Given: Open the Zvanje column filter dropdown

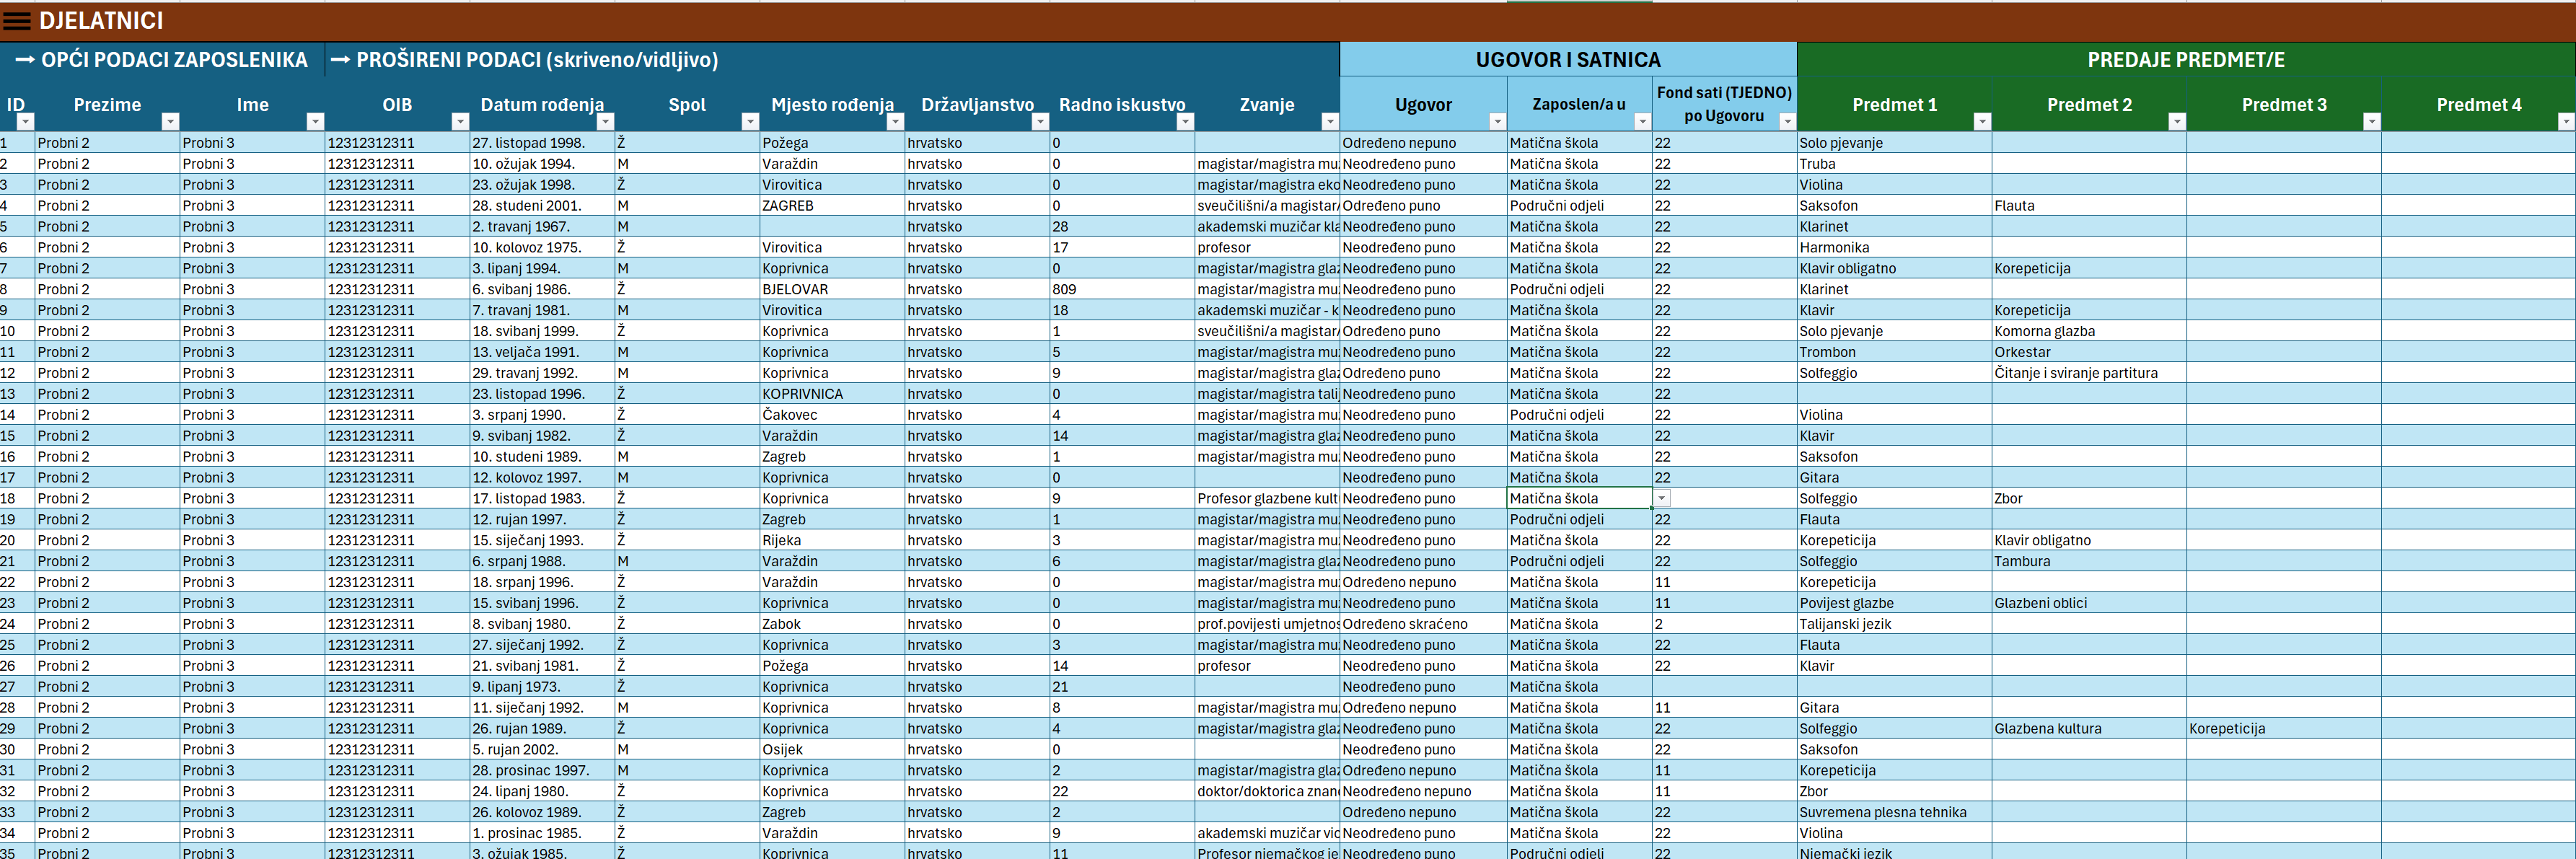Looking at the screenshot, I should click(x=1330, y=121).
